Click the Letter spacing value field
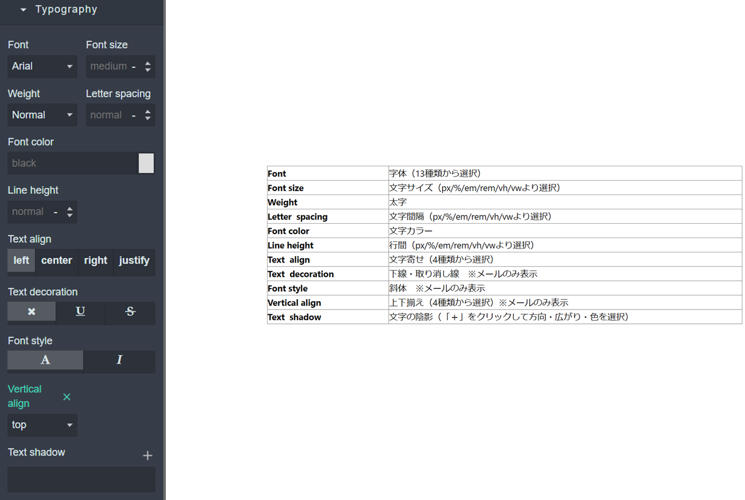 (x=106, y=115)
